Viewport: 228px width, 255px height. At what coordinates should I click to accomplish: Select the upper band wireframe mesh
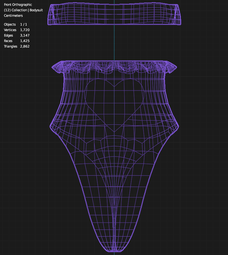point(114,14)
